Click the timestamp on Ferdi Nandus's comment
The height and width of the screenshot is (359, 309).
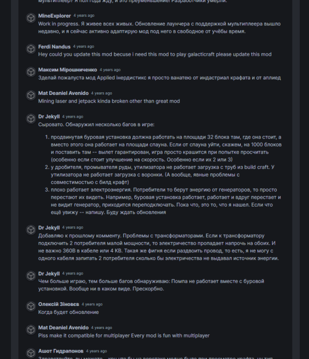tap(84, 47)
